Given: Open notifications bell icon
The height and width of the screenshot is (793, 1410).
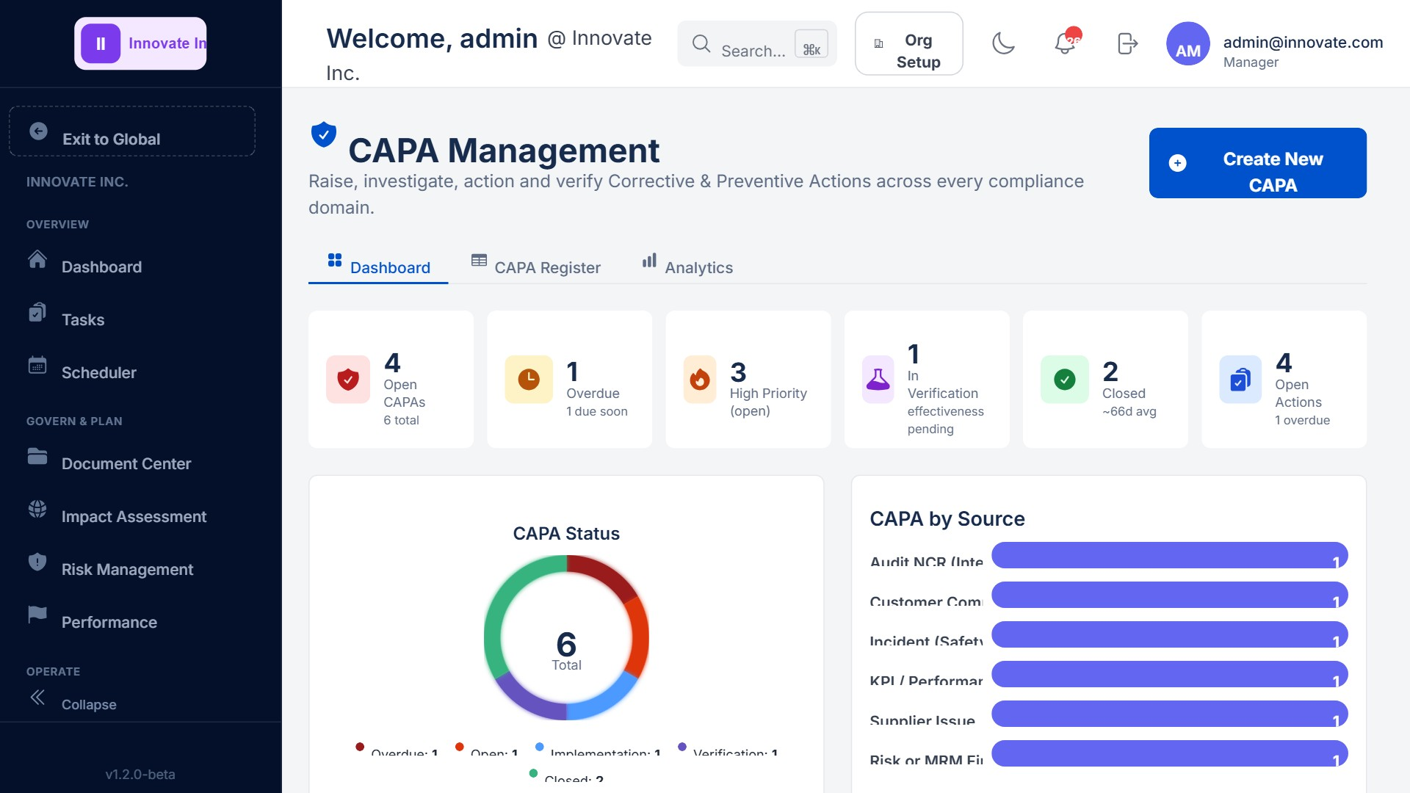Looking at the screenshot, I should click(1065, 43).
